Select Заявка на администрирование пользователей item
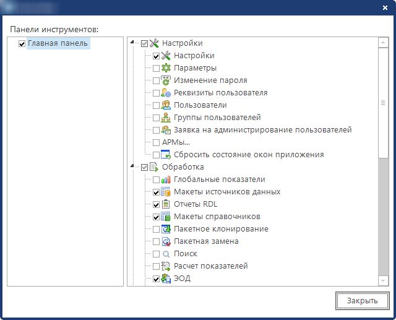Viewport: 396px width, 320px height. click(262, 130)
